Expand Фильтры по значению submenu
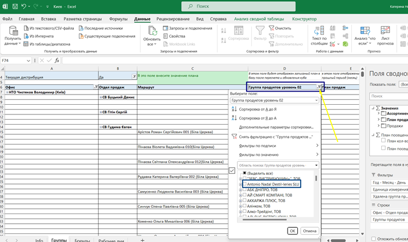Screen dimensions: 408x242 point(278,154)
